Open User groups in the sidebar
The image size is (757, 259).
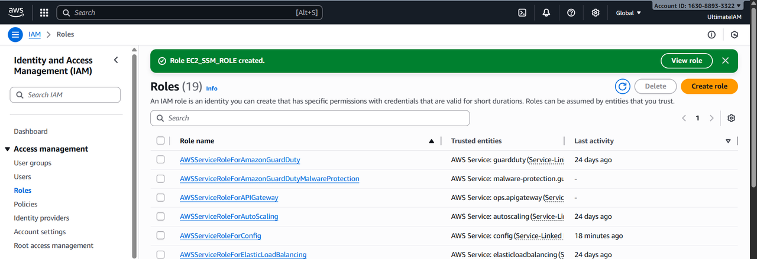(33, 163)
